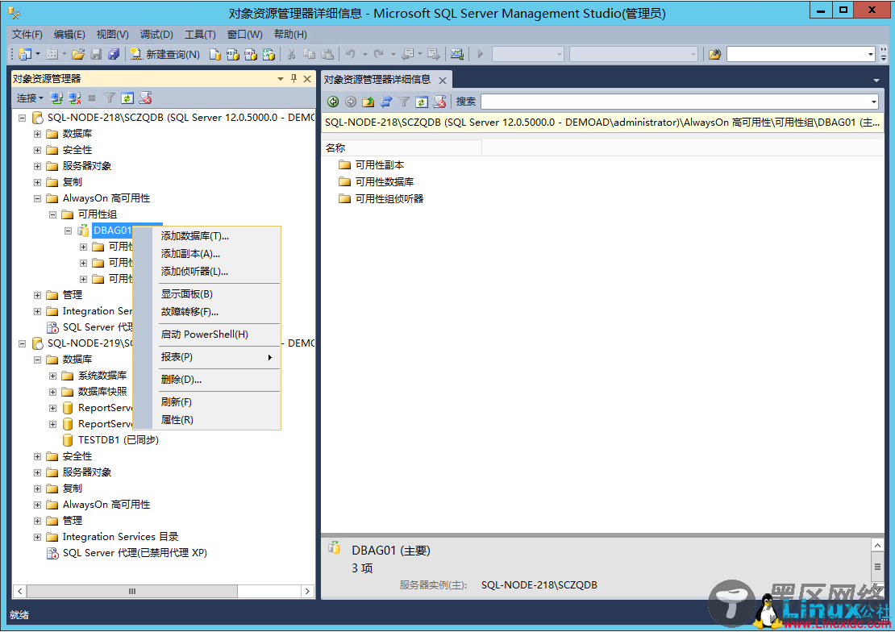This screenshot has height=632, width=895.
Task: Click the Paste icon in main toolbar
Action: pos(327,54)
